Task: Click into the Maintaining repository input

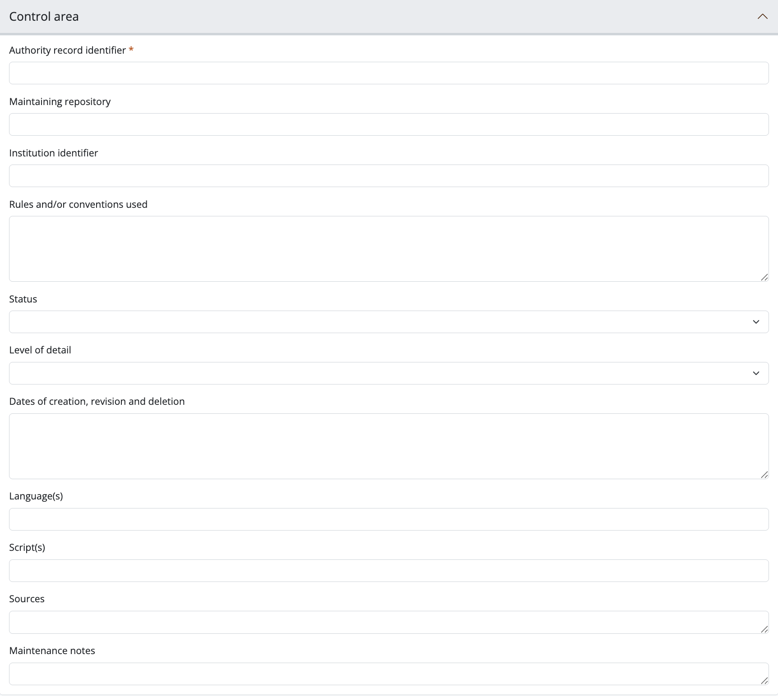Action: [389, 124]
